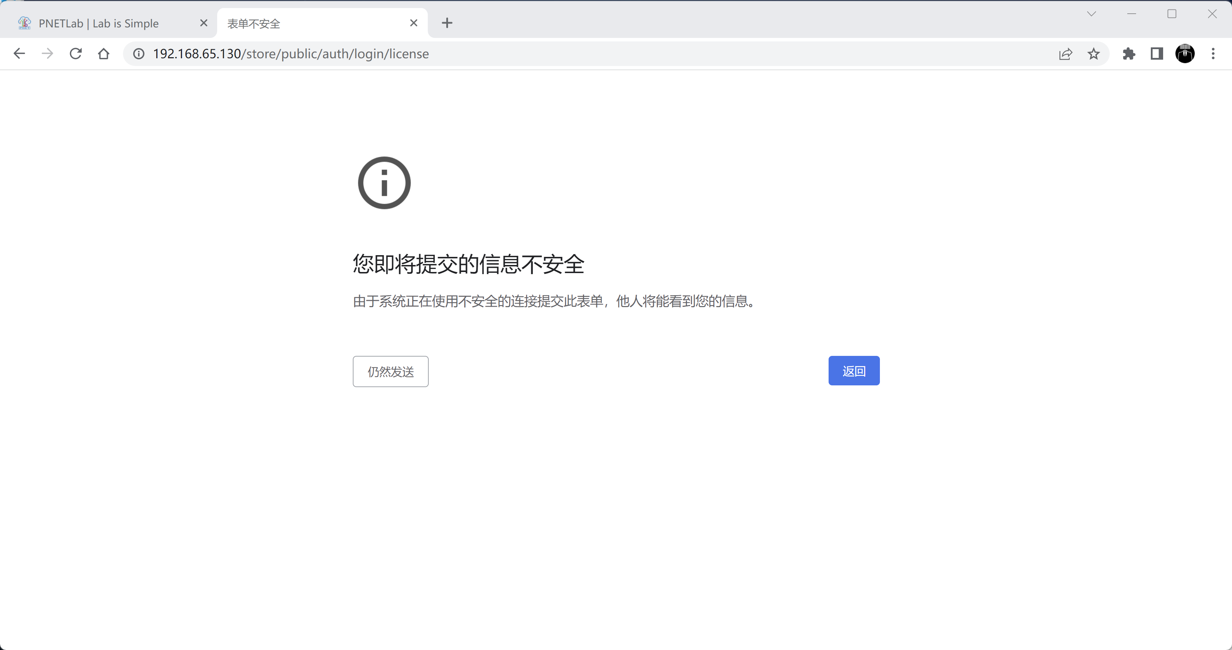Open Chrome three-dot menu

click(x=1213, y=54)
